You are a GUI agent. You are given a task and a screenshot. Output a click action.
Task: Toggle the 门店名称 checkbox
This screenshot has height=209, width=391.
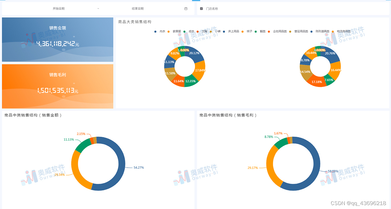[x=201, y=9]
